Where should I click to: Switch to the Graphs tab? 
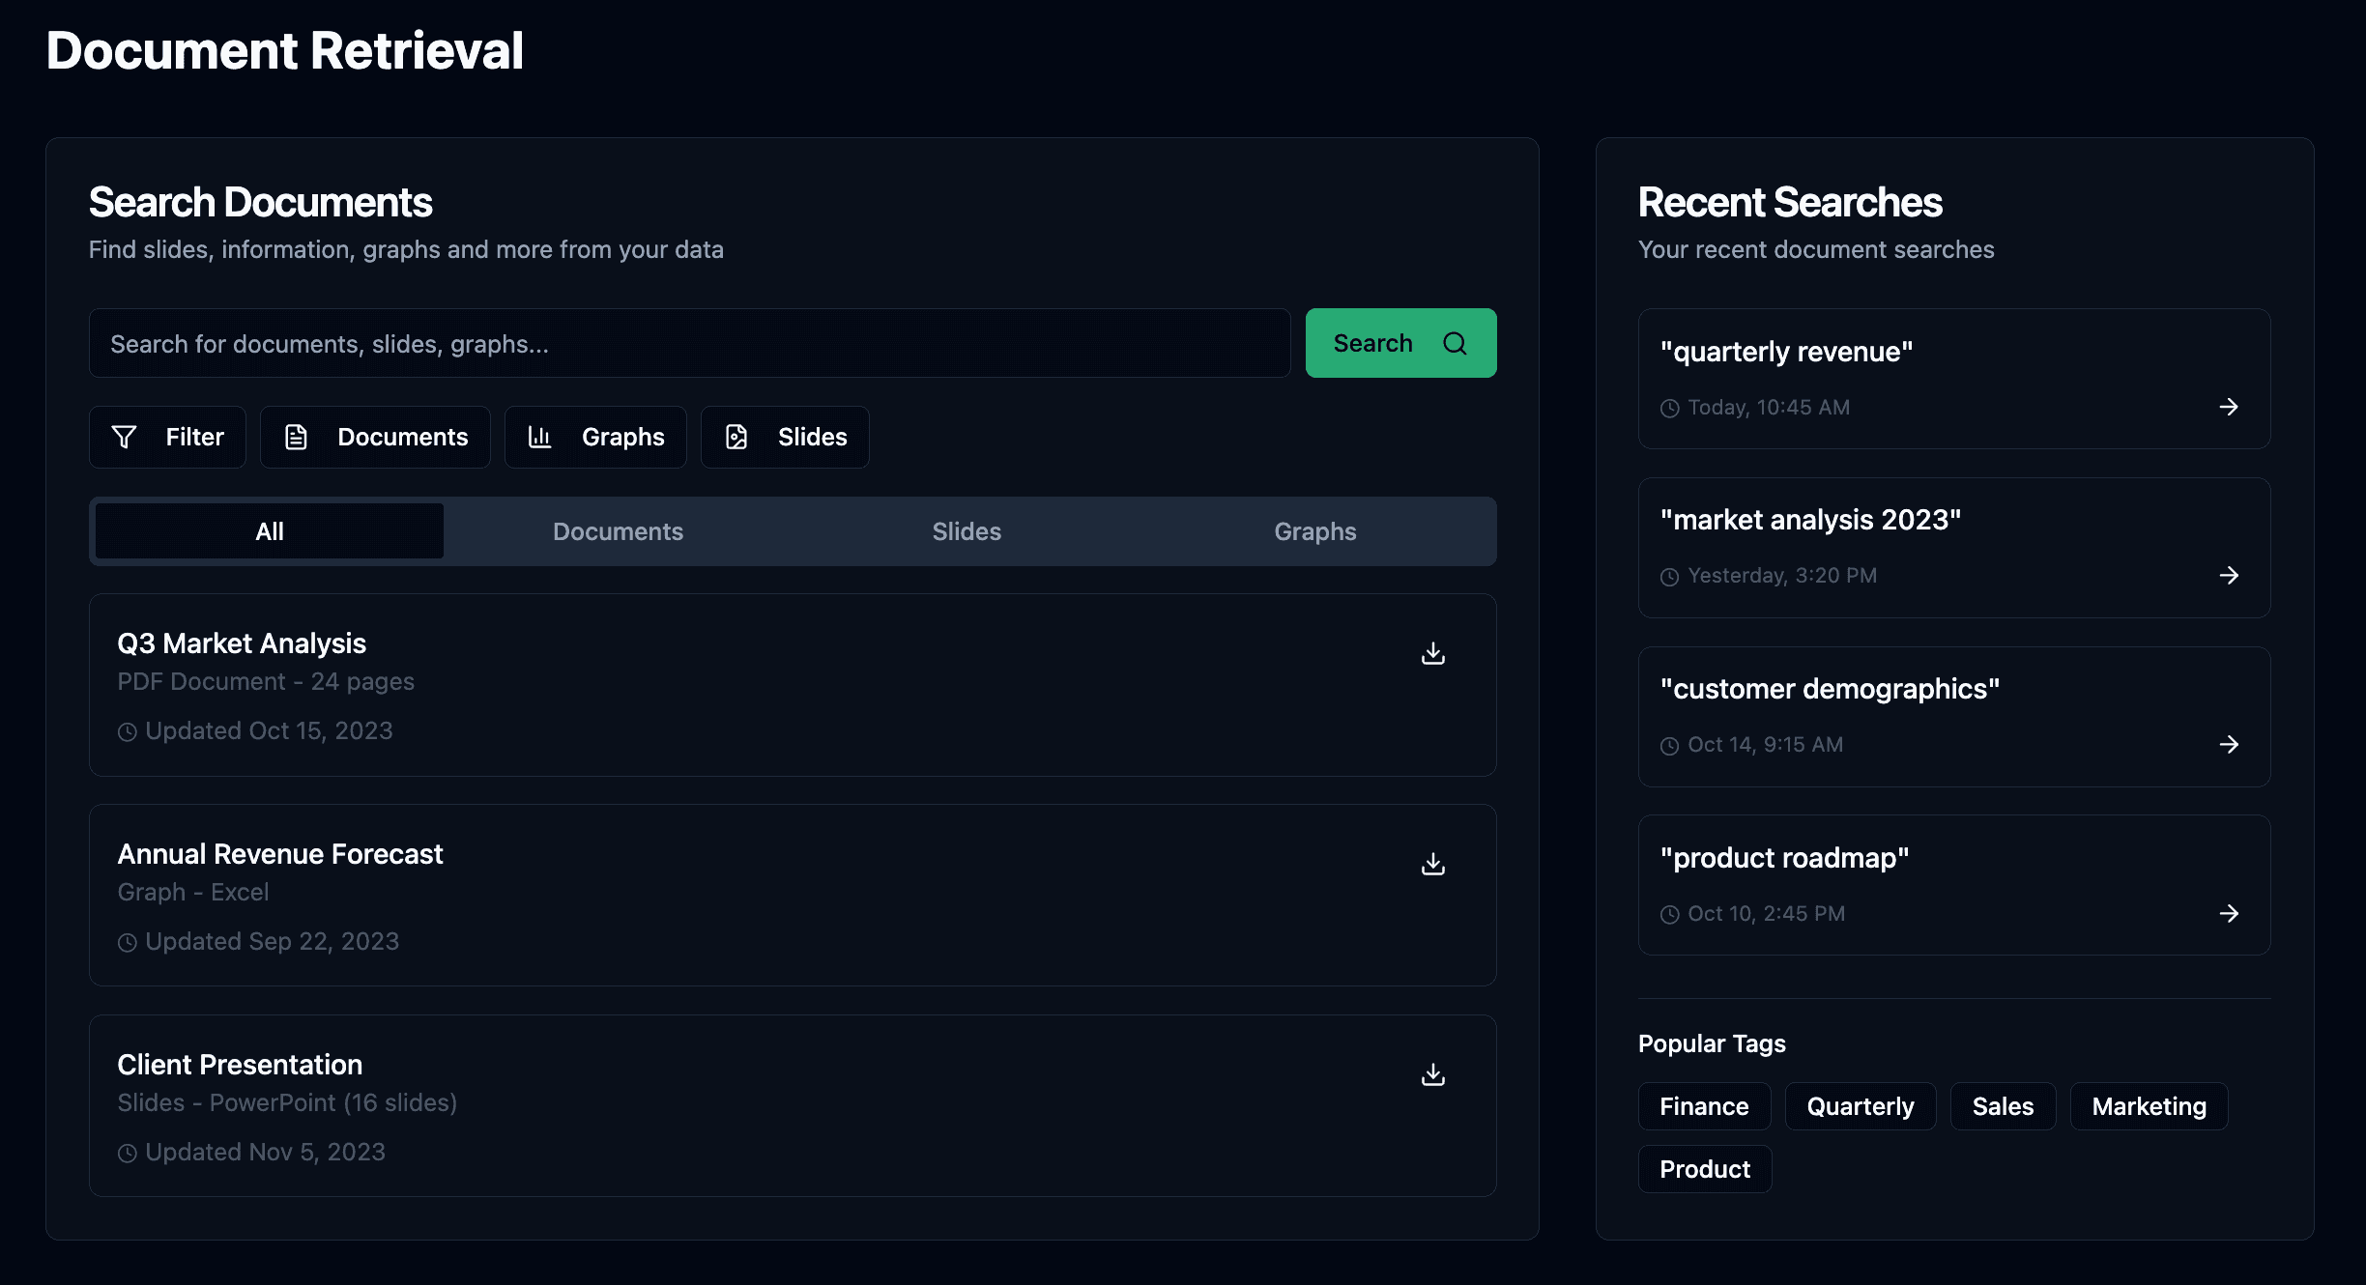[x=1315, y=531]
